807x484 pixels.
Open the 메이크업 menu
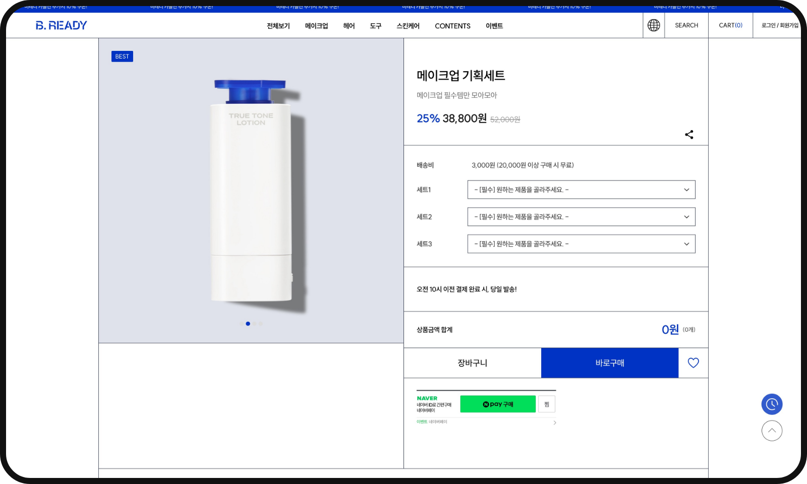(x=316, y=26)
